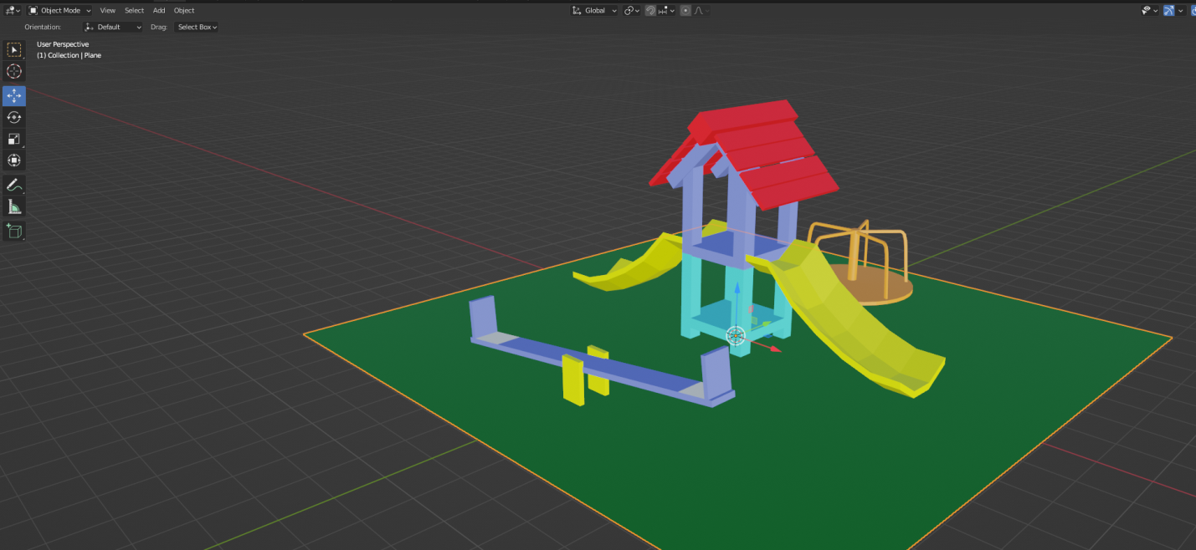Click the "(1) Collection | Plane" text
The width and height of the screenshot is (1196, 550).
click(69, 55)
